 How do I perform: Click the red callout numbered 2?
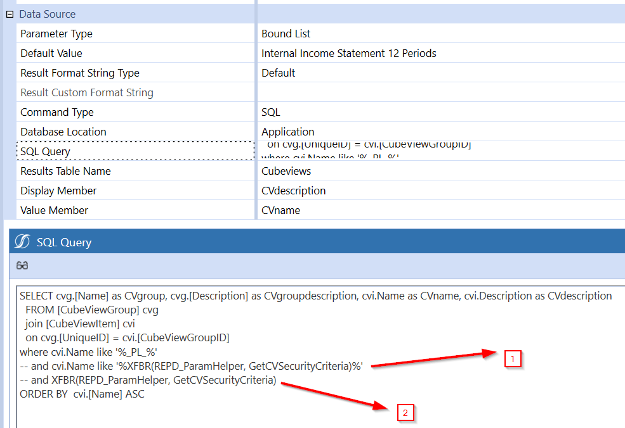tap(405, 412)
